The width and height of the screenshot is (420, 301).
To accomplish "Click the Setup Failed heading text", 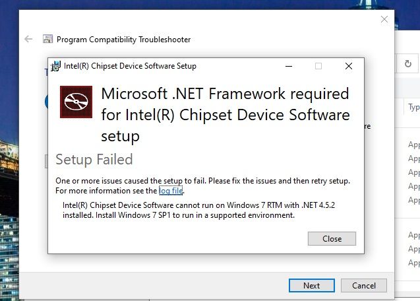I will coord(94,159).
